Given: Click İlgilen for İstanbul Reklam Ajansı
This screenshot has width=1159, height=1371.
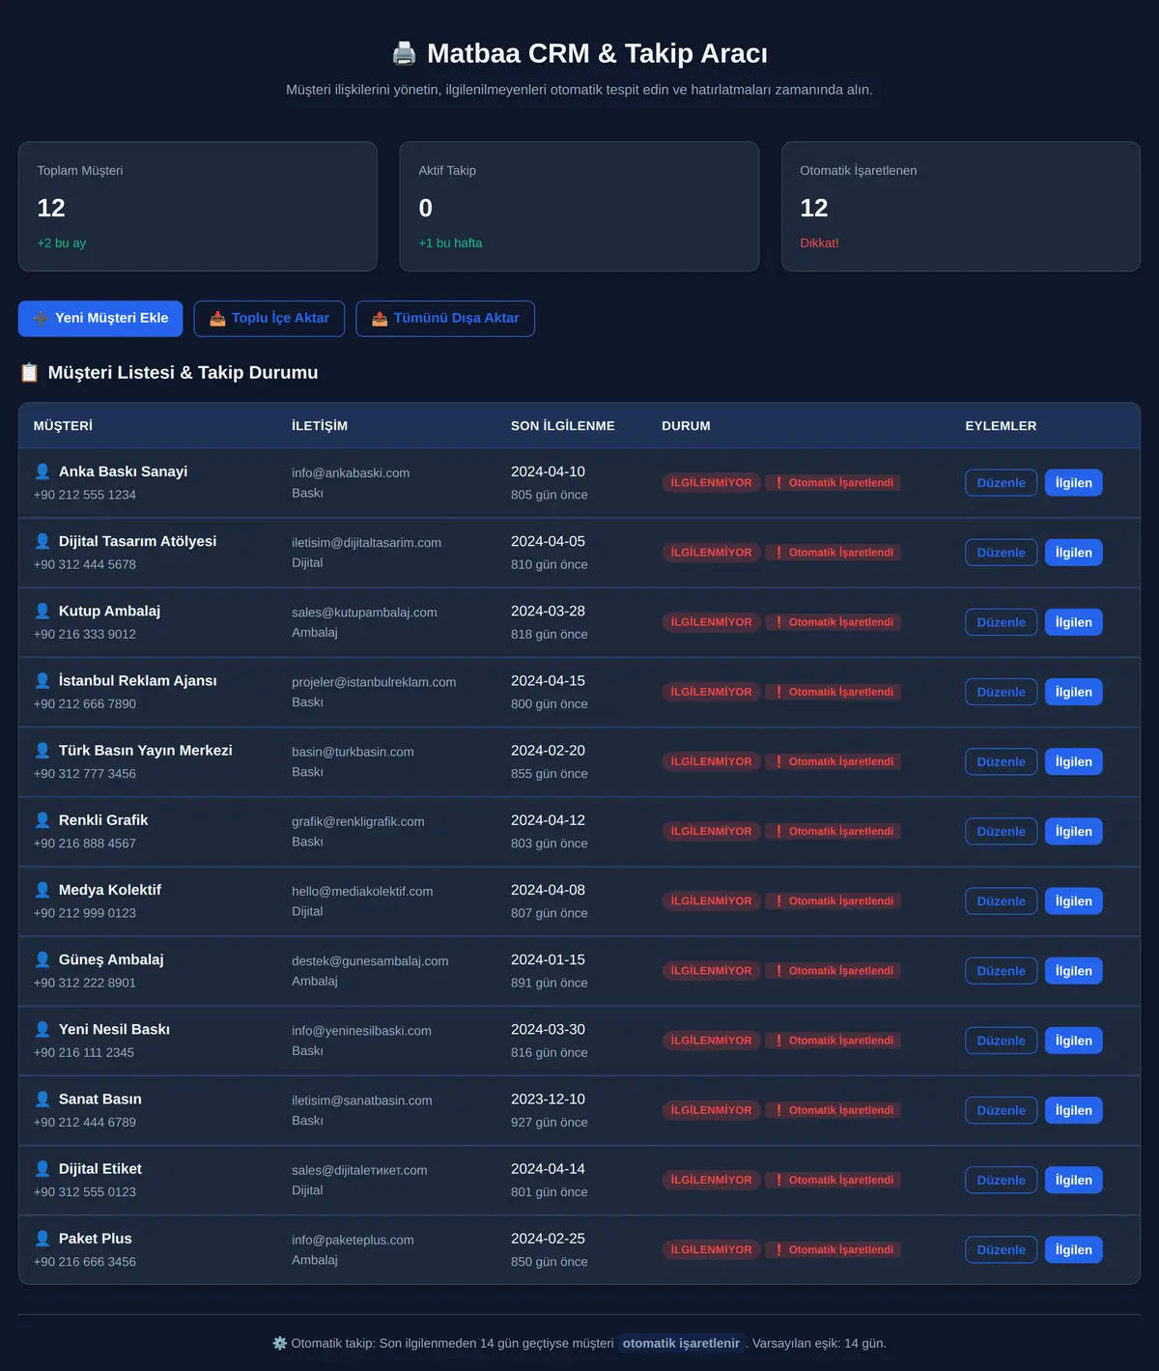Looking at the screenshot, I should pos(1074,692).
